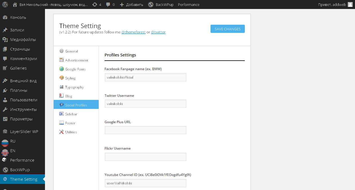Screen dimensions: 355x190
Task: Open LayerSlider WP menu item
Action: [24, 132]
